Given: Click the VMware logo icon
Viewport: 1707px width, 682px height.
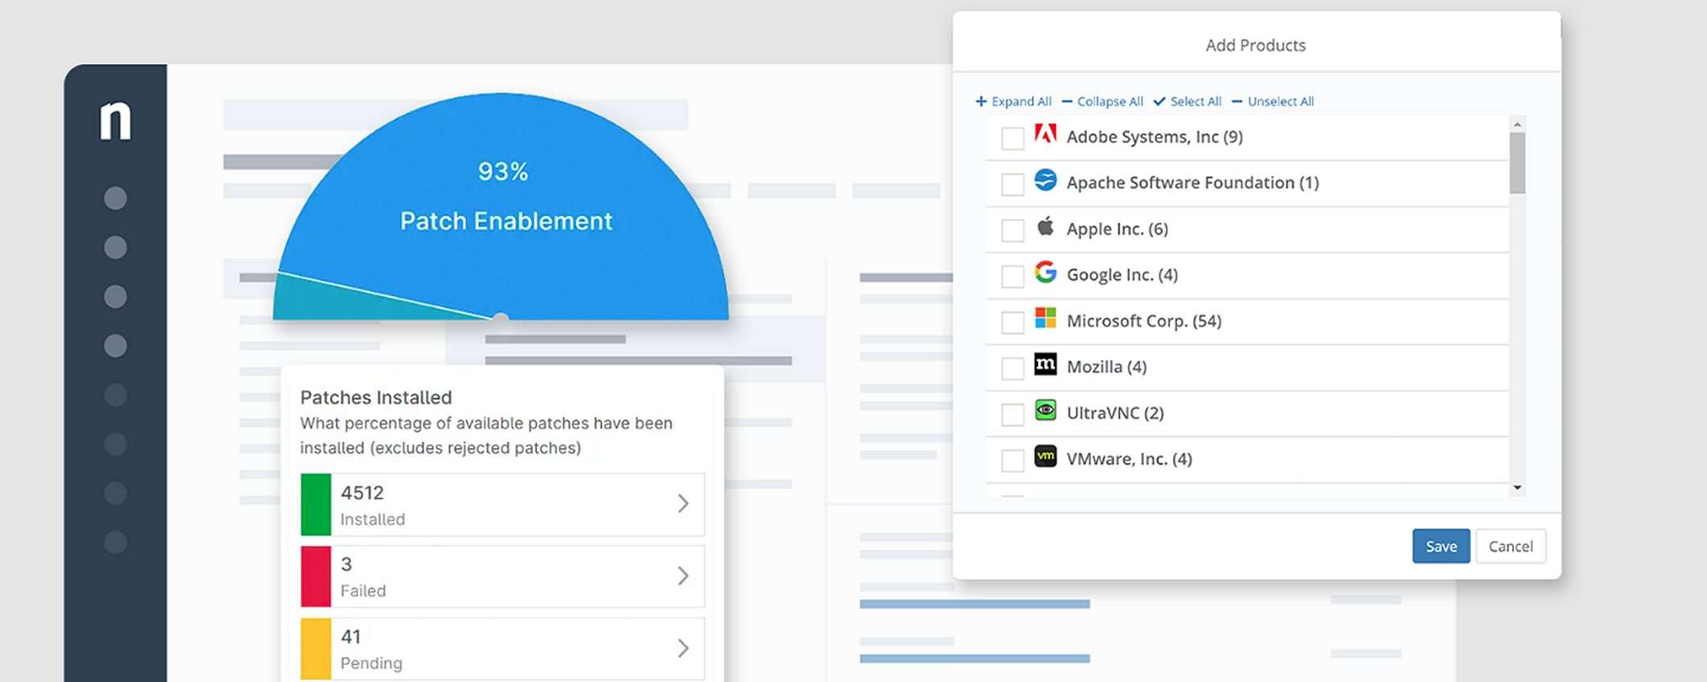Looking at the screenshot, I should (1045, 456).
